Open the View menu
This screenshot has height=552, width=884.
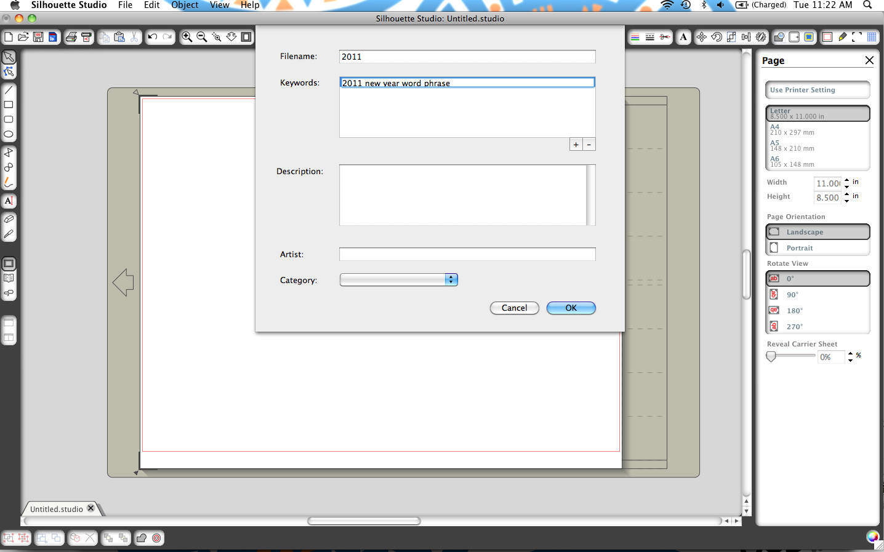click(220, 5)
